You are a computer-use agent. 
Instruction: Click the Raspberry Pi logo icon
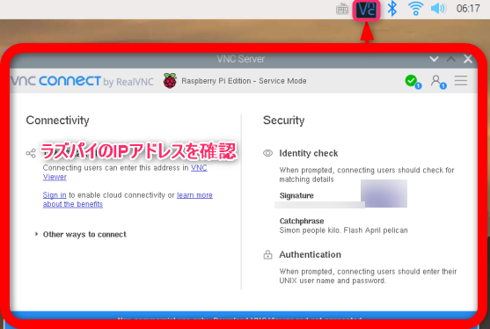[170, 81]
